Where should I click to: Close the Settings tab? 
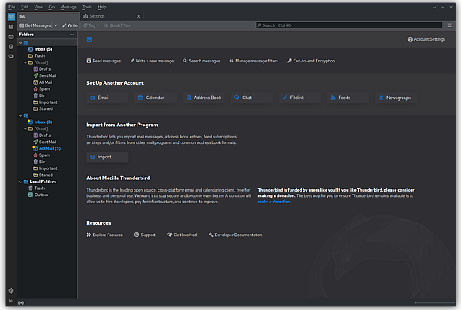point(138,15)
